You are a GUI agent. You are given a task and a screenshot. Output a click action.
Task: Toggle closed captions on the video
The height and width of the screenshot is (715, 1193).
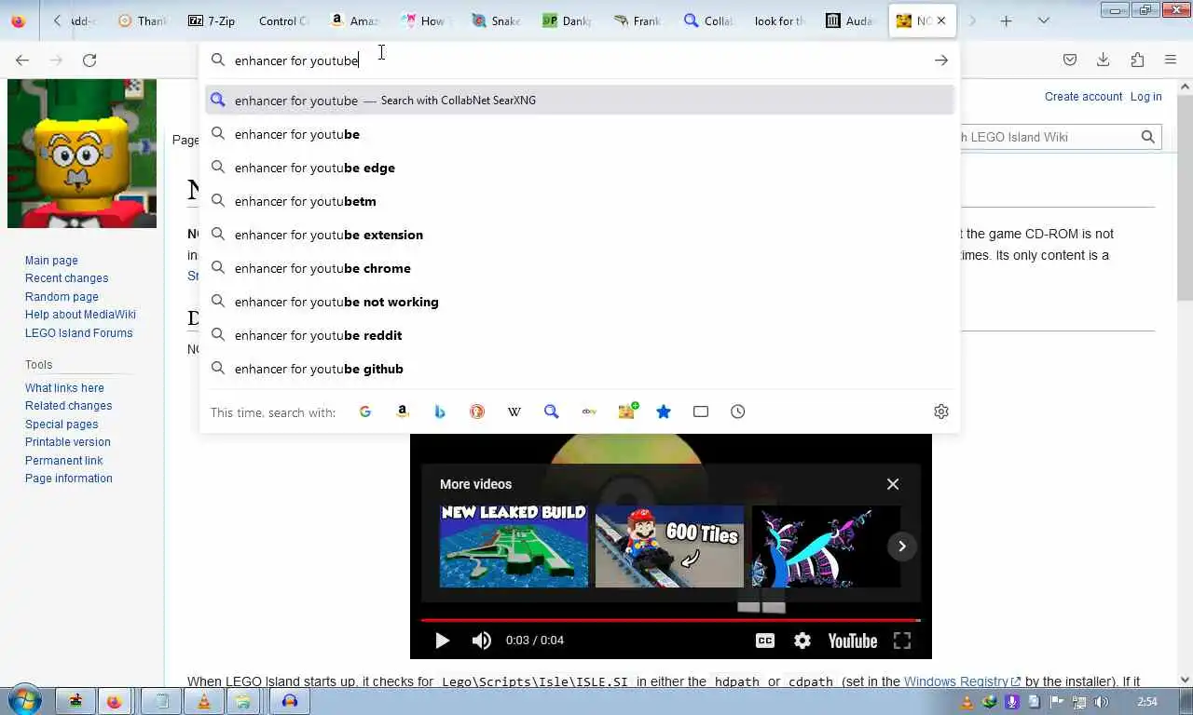pyautogui.click(x=765, y=641)
